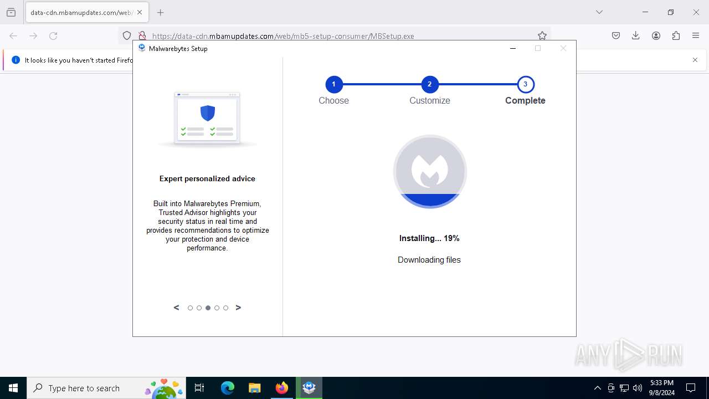Screen dimensions: 709x399
Task: Select the fifth carousel dot
Action: pos(225,308)
